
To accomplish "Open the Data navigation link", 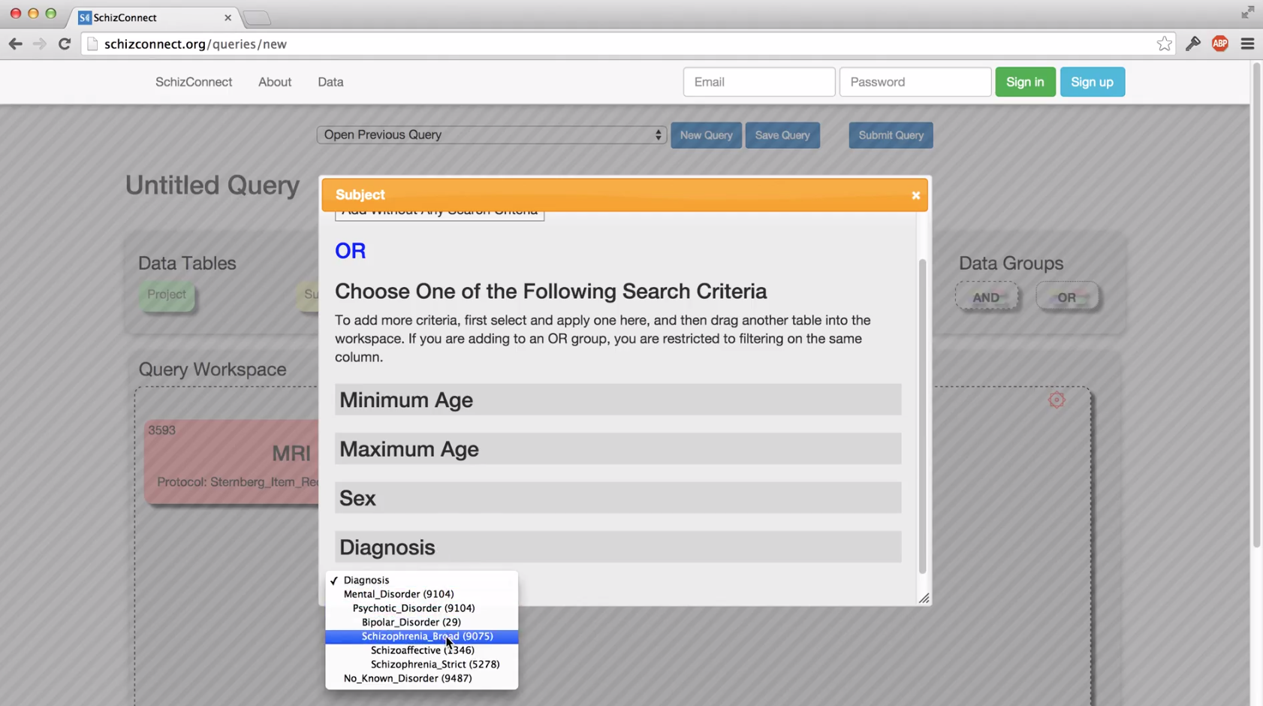I will tap(330, 82).
